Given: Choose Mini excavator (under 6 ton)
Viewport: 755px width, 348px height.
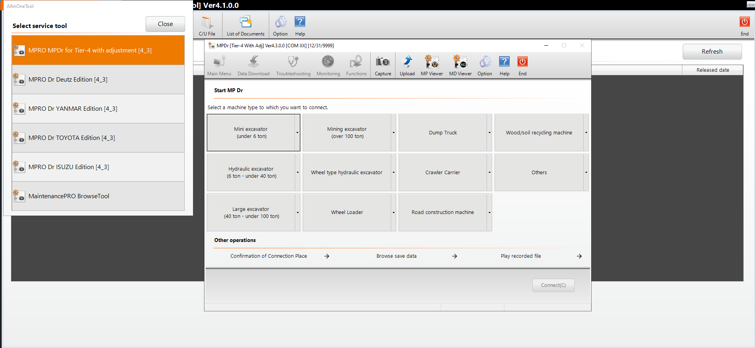Looking at the screenshot, I should click(x=251, y=133).
